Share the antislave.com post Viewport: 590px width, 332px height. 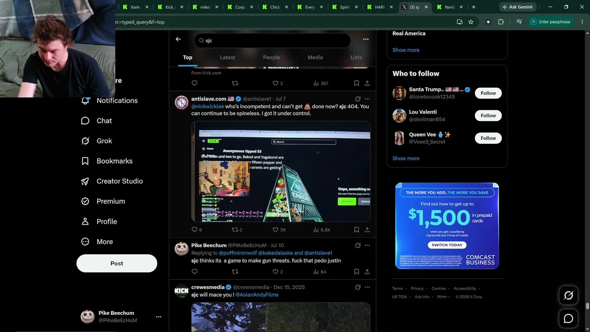[x=367, y=230]
